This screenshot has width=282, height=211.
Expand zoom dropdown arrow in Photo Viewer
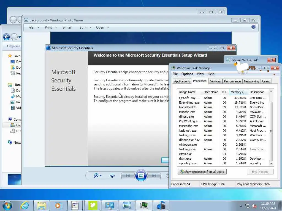101,176
